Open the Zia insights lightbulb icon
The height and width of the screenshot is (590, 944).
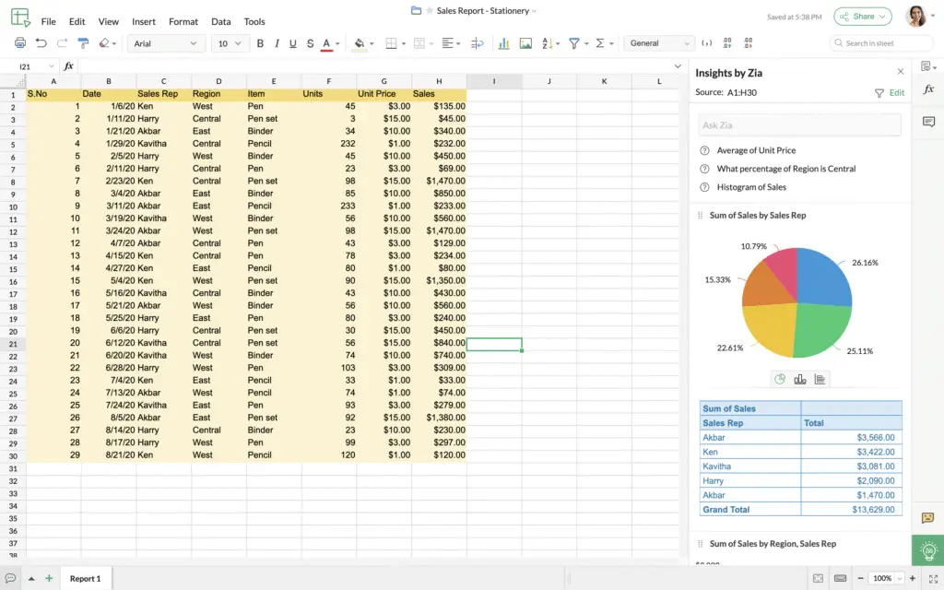pyautogui.click(x=927, y=550)
